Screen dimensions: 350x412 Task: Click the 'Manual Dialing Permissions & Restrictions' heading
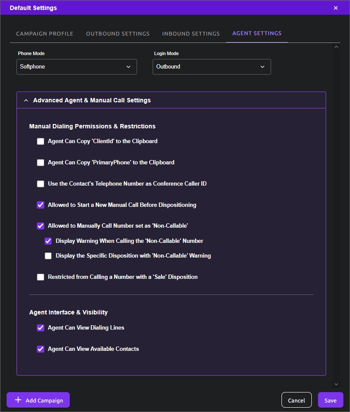point(92,126)
